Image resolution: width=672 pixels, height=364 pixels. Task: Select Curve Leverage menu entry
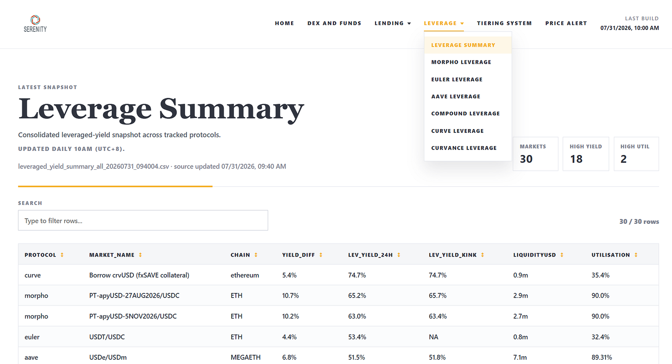(468, 131)
